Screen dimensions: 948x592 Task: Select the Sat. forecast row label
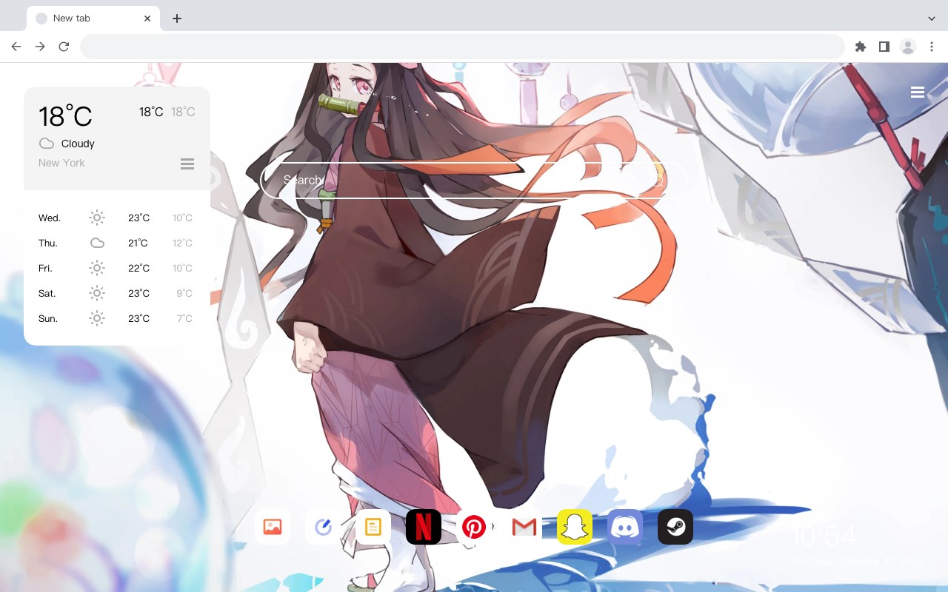47,293
